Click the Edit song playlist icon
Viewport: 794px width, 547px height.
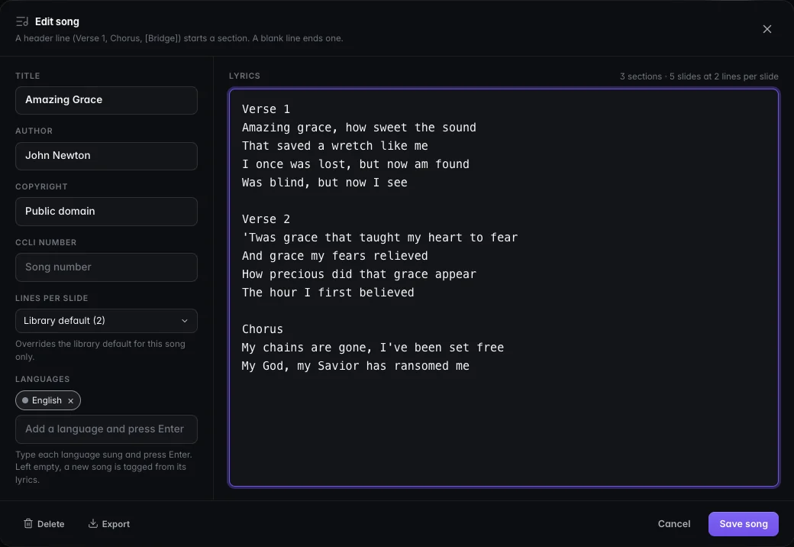click(22, 22)
